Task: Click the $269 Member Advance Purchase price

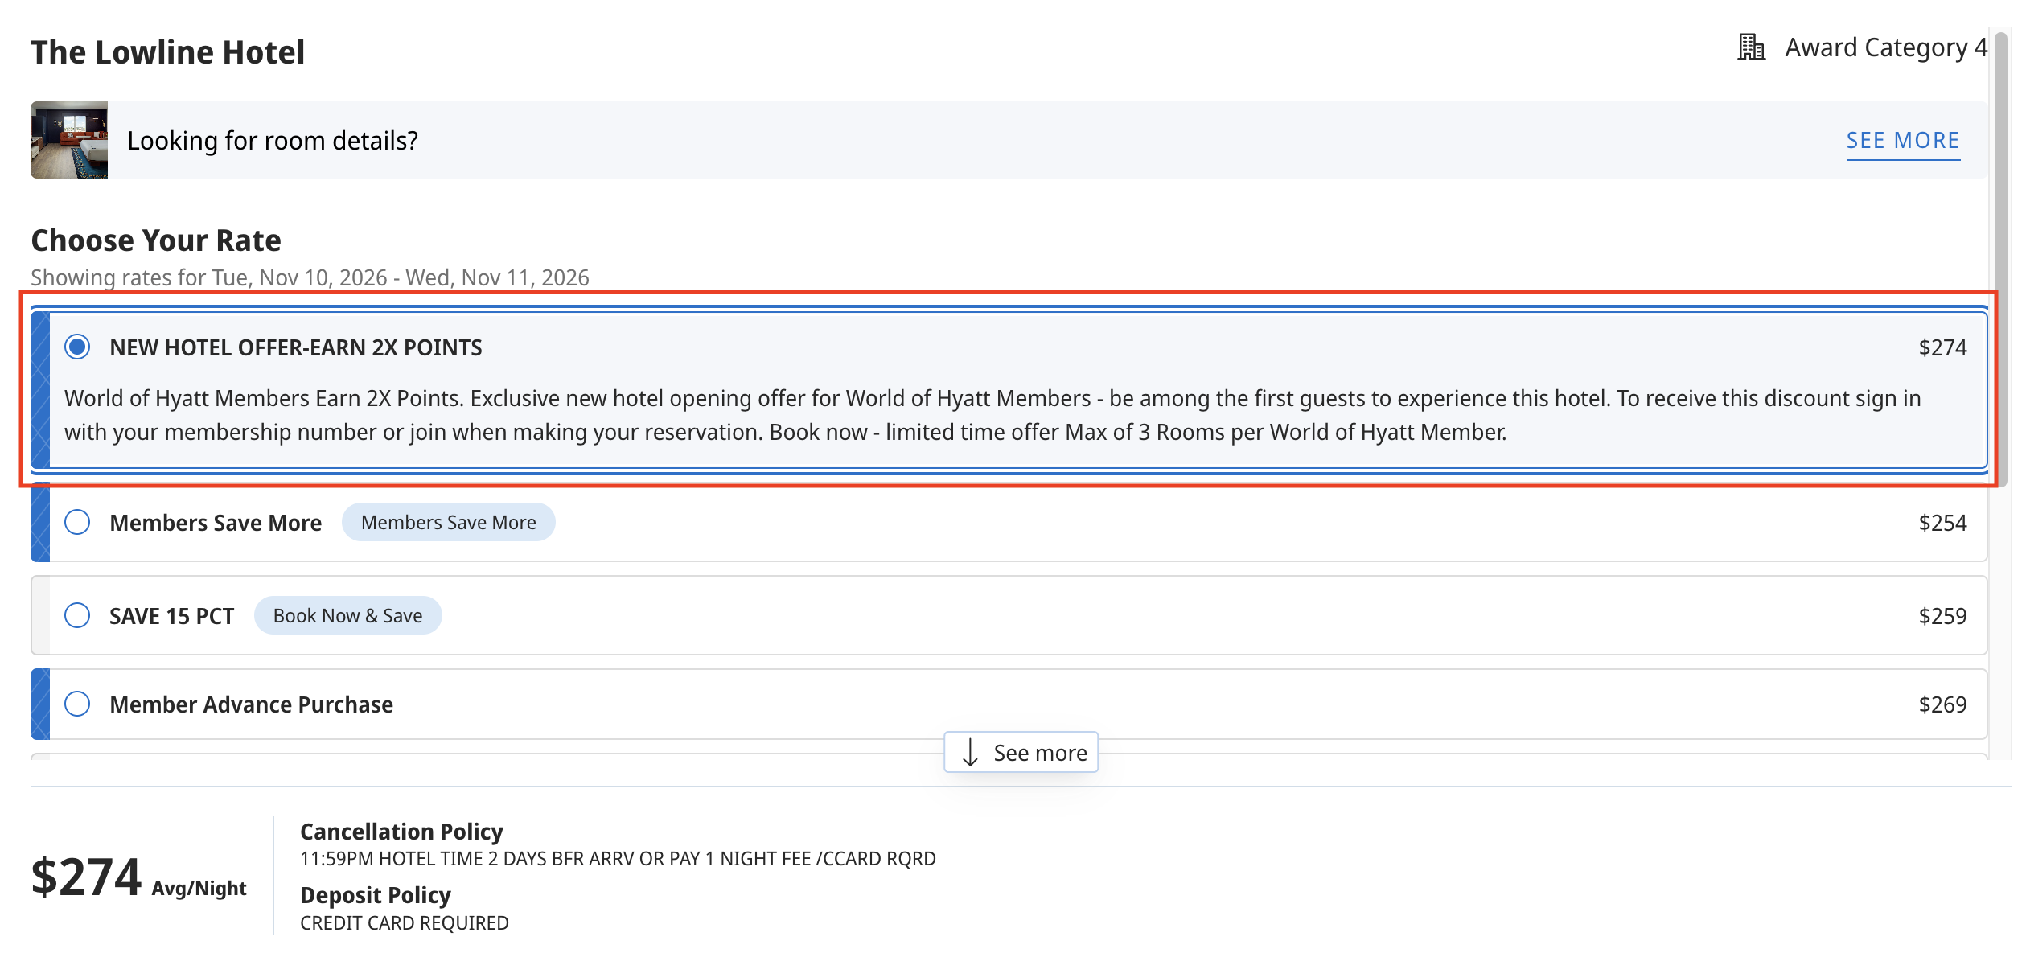Action: [x=1942, y=704]
